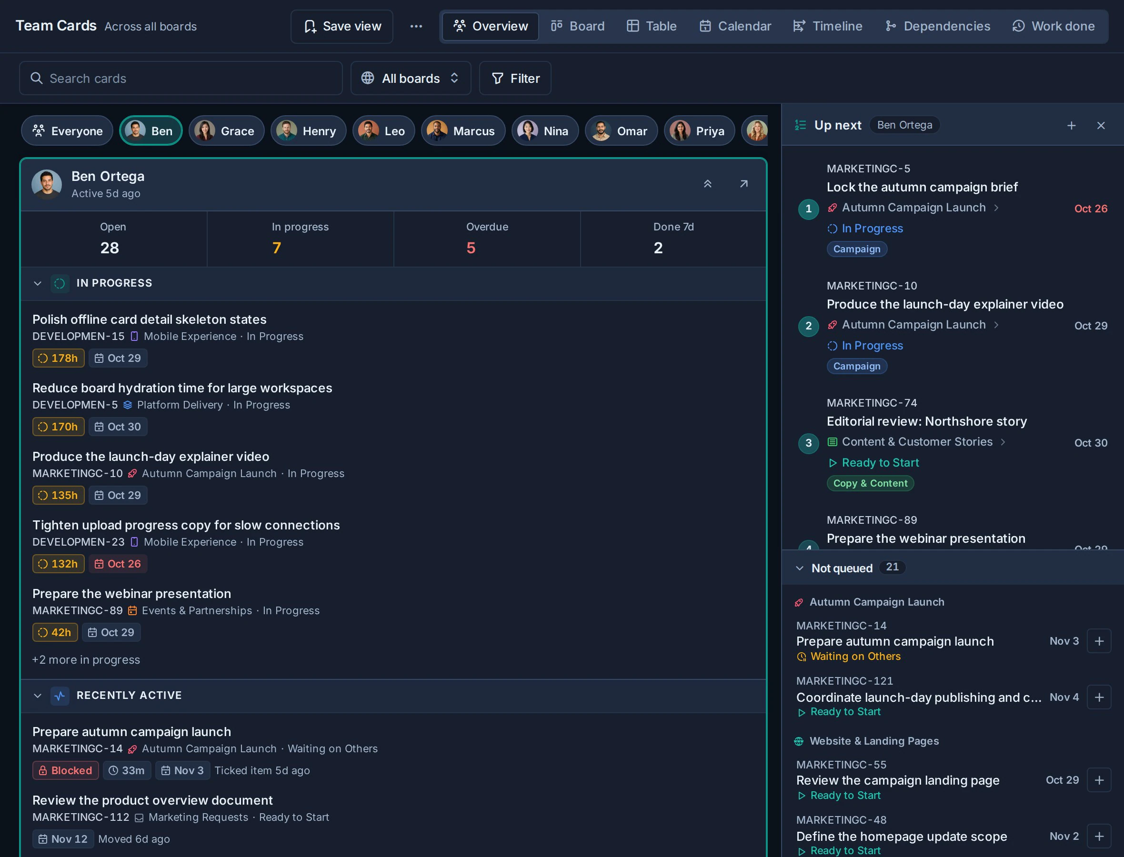Image resolution: width=1124 pixels, height=857 pixels.
Task: Switch to the Calendar tab
Action: click(x=735, y=26)
